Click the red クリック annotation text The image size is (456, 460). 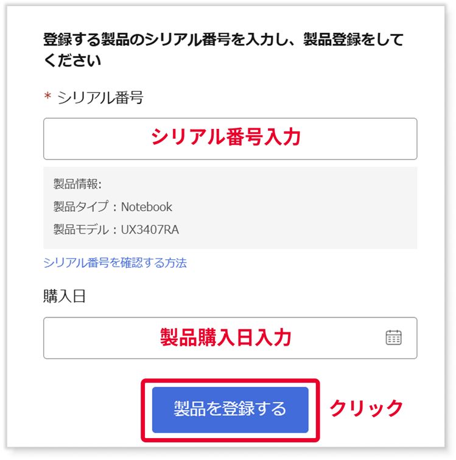tap(366, 408)
